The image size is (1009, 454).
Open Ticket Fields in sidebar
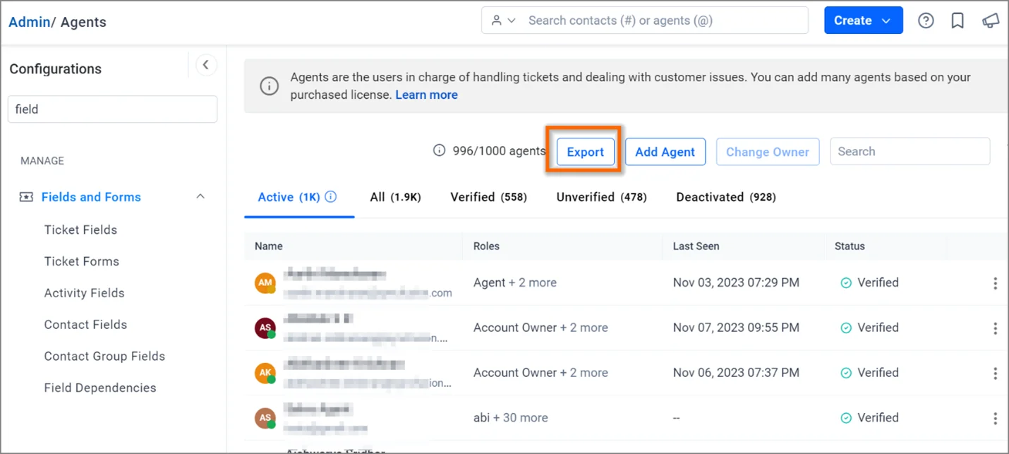(x=80, y=229)
